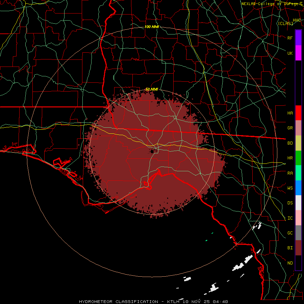Click the 50 NMI range ring label

point(152,89)
